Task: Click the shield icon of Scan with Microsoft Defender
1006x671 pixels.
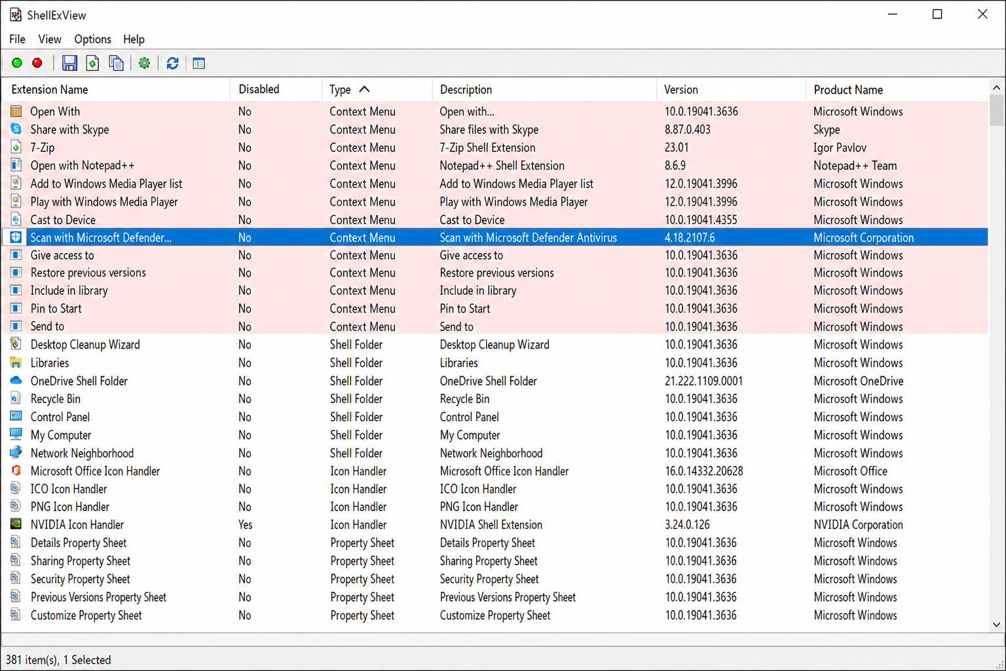Action: [16, 237]
